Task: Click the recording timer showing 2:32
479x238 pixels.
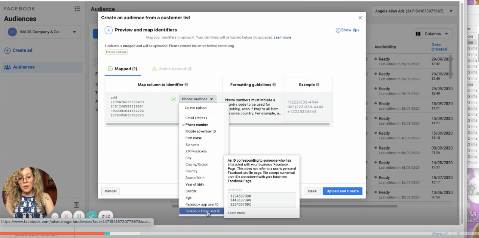Action: click(x=106, y=216)
